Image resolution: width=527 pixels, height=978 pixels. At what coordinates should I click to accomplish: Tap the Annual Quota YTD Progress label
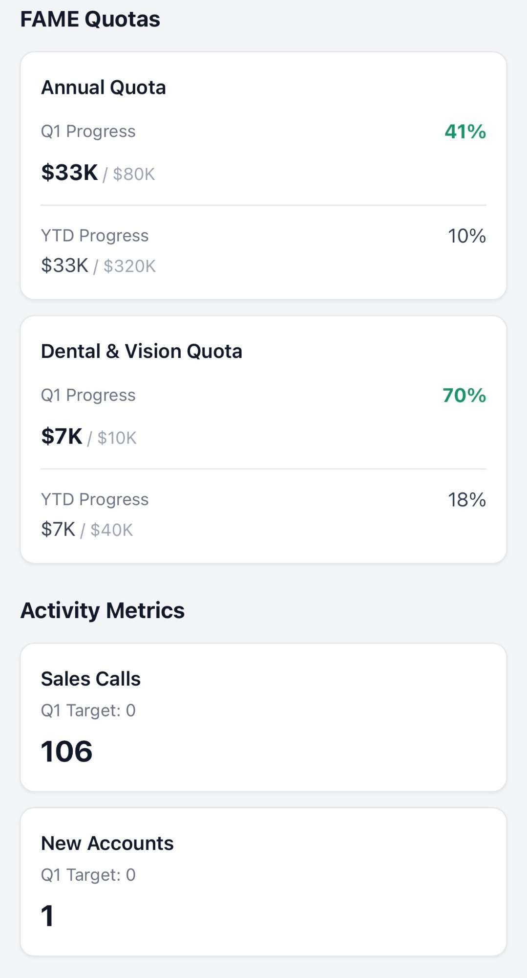click(95, 235)
